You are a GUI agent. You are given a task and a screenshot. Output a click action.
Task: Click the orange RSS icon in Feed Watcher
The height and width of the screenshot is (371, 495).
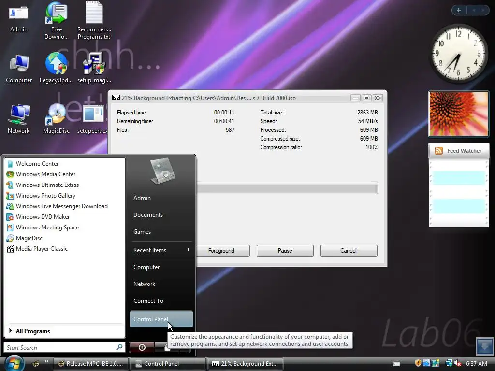439,151
